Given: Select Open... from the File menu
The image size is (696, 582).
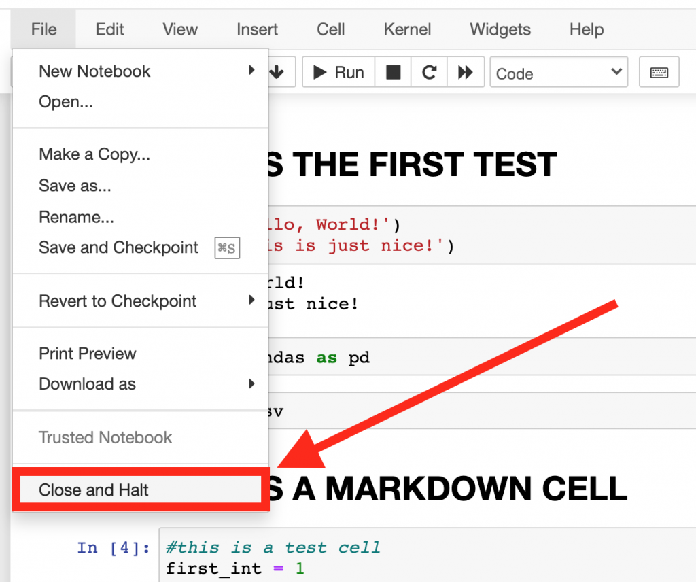Looking at the screenshot, I should (x=66, y=102).
